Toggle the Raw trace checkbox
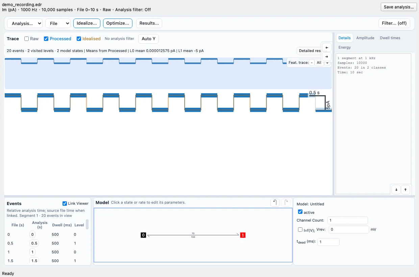Viewport: 419px width, 277px height. coord(27,39)
